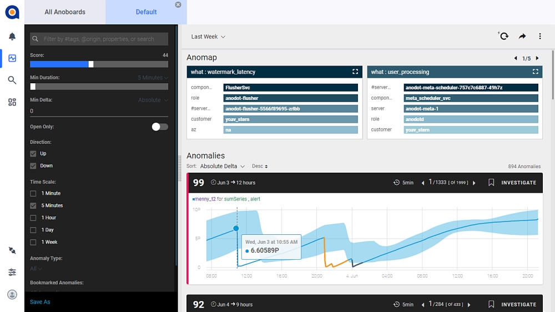Switch to All Anoboards tab

[x=65, y=12]
